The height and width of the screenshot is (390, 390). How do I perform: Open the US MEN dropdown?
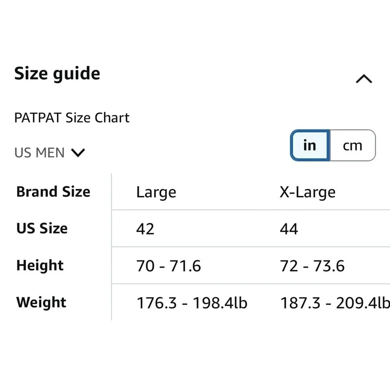pos(50,152)
